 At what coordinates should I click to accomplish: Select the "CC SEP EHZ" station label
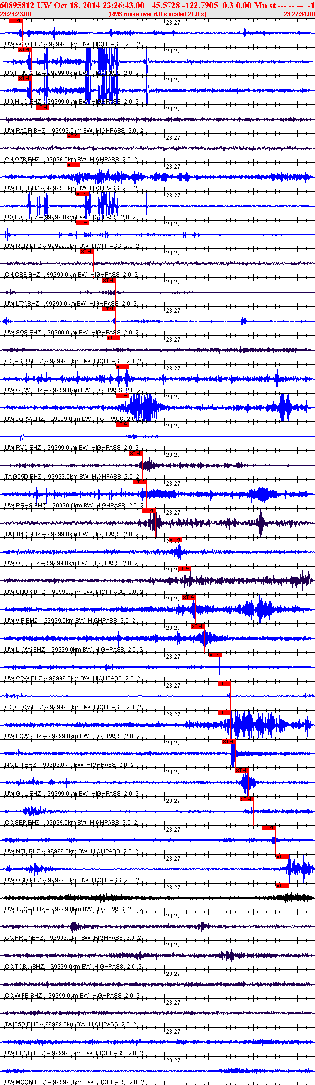pos(22,823)
